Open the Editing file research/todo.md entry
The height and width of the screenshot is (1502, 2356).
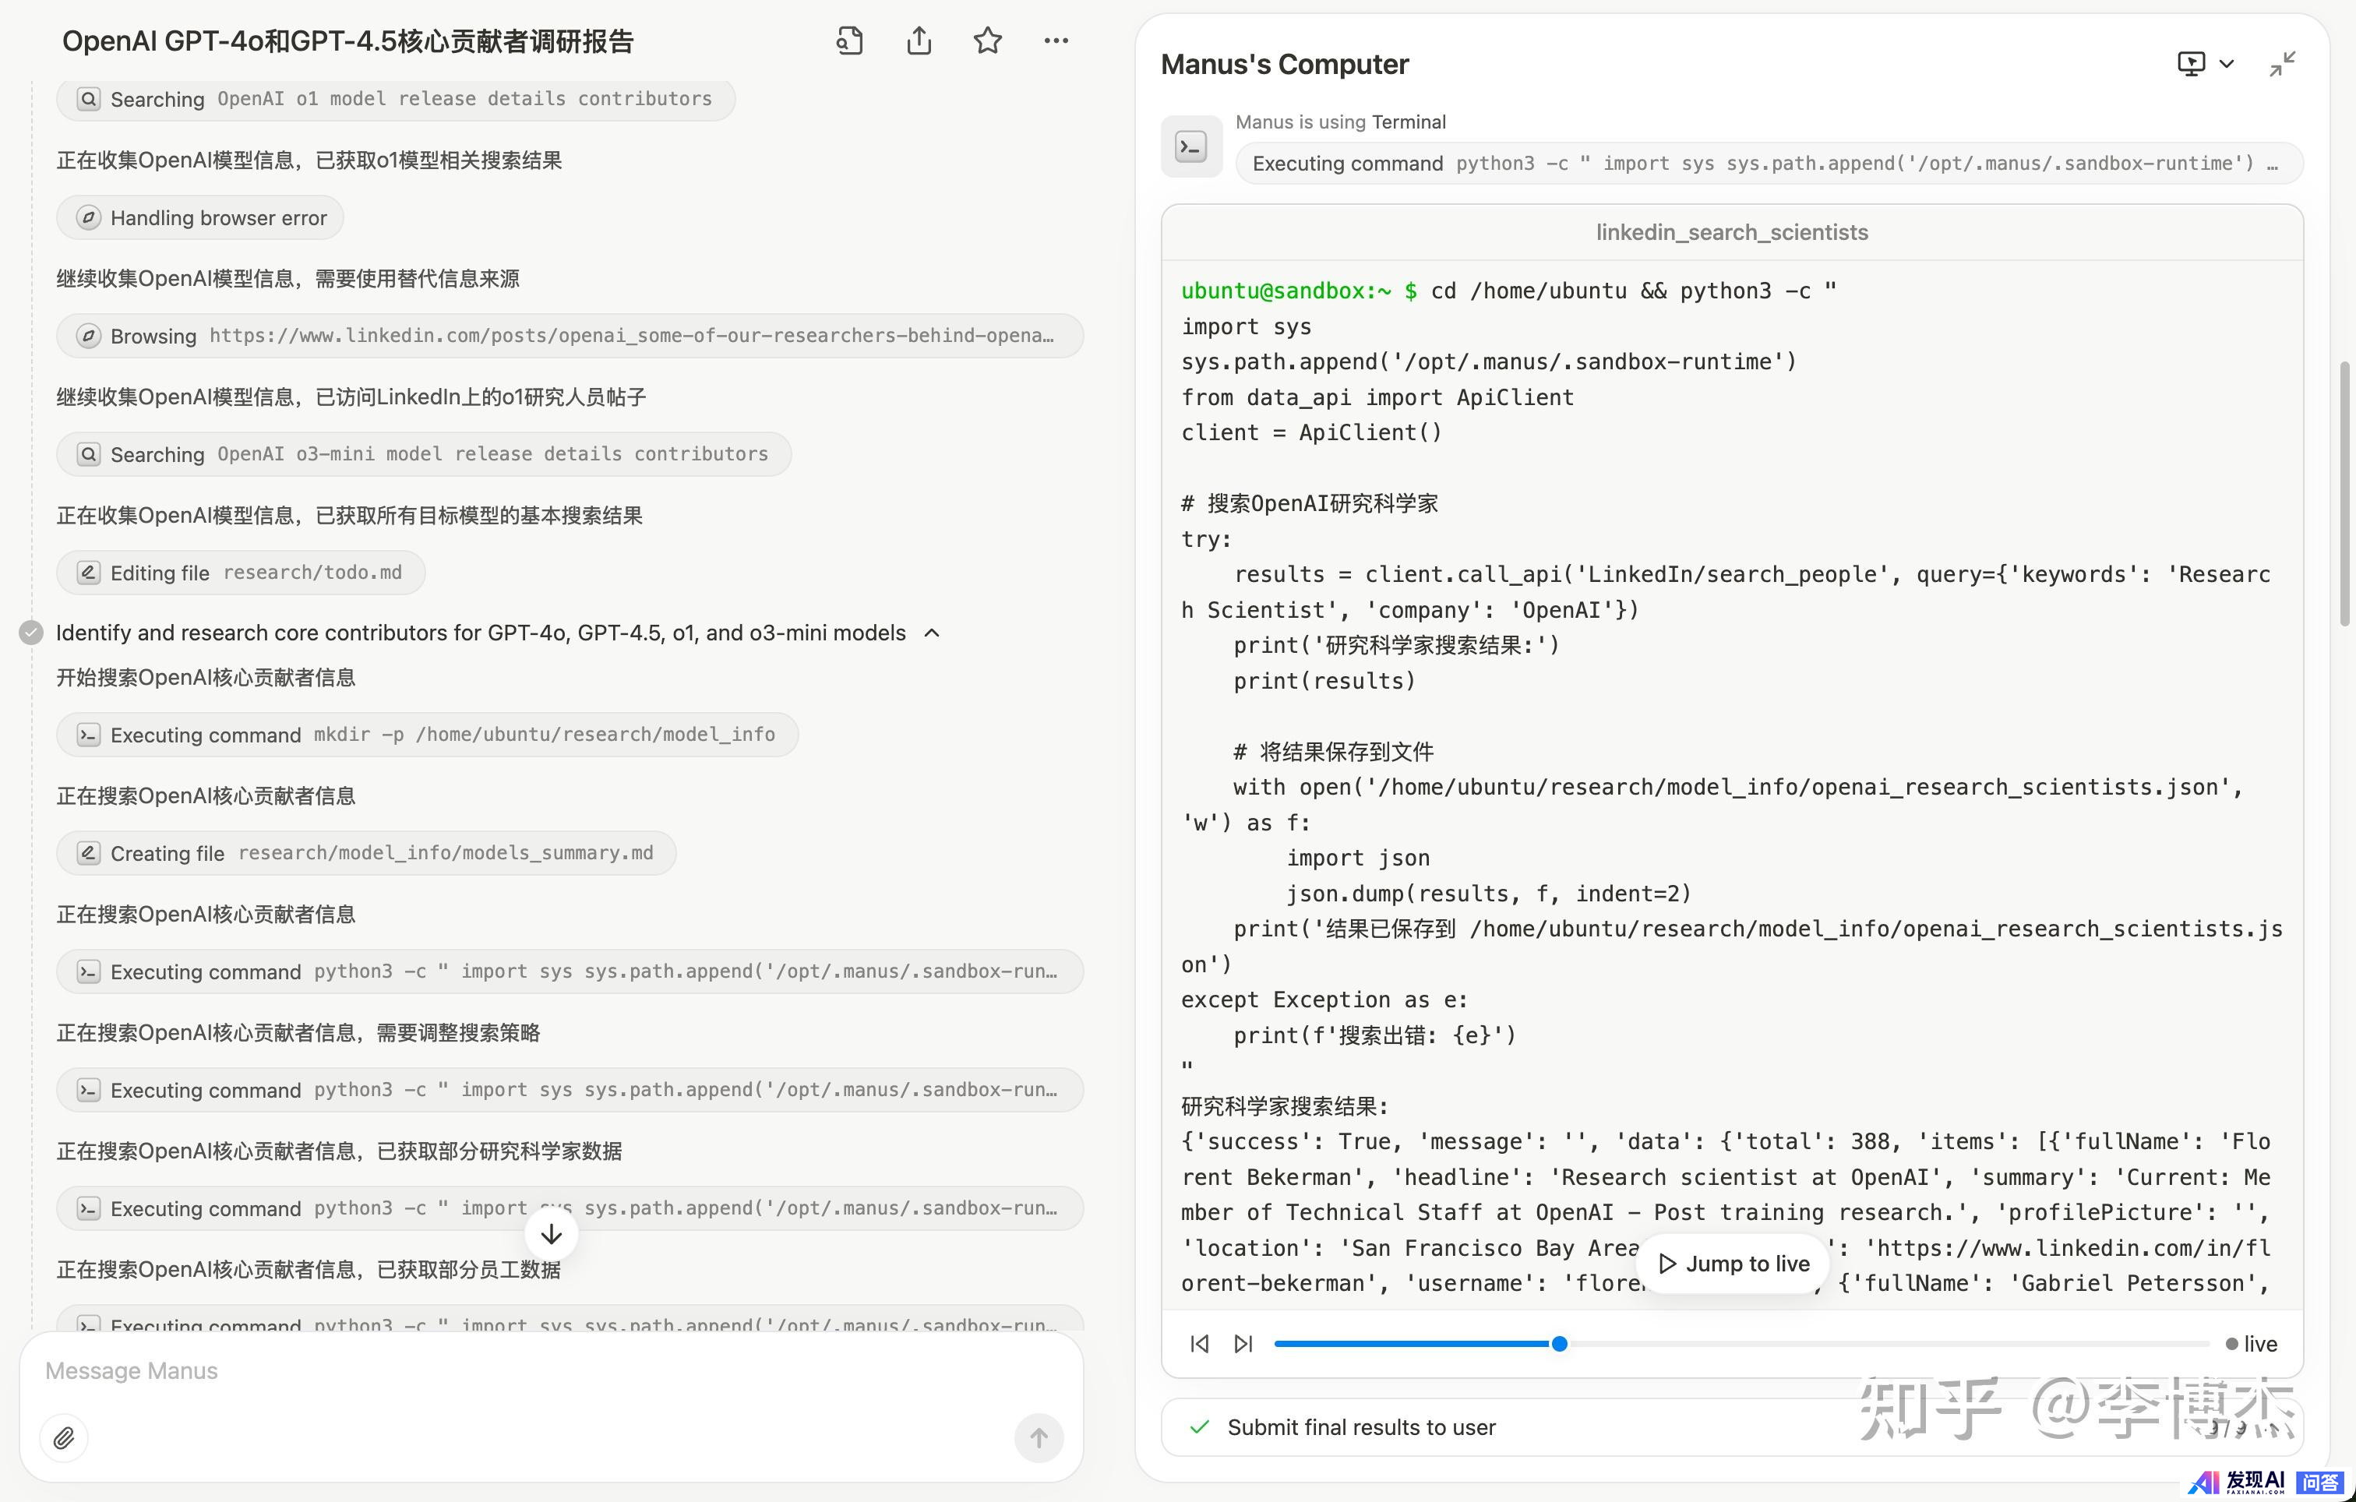[x=241, y=573]
